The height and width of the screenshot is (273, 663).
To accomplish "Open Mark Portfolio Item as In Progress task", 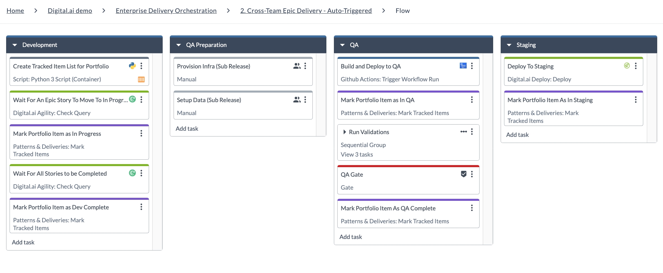I will click(57, 134).
